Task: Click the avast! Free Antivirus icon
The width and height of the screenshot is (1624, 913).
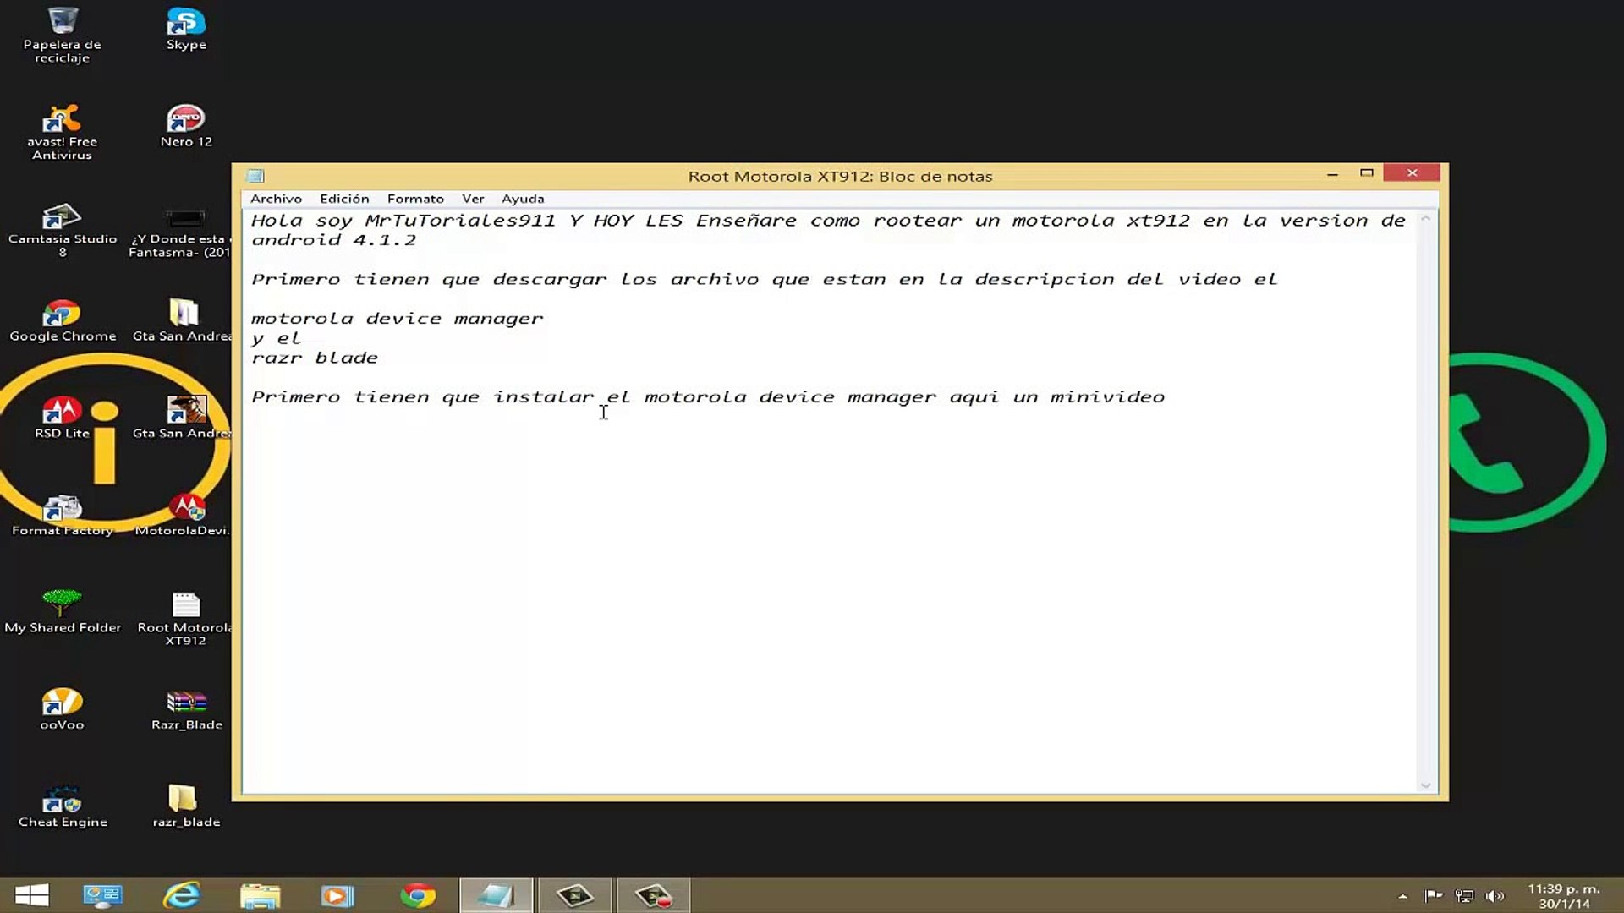Action: (62, 122)
